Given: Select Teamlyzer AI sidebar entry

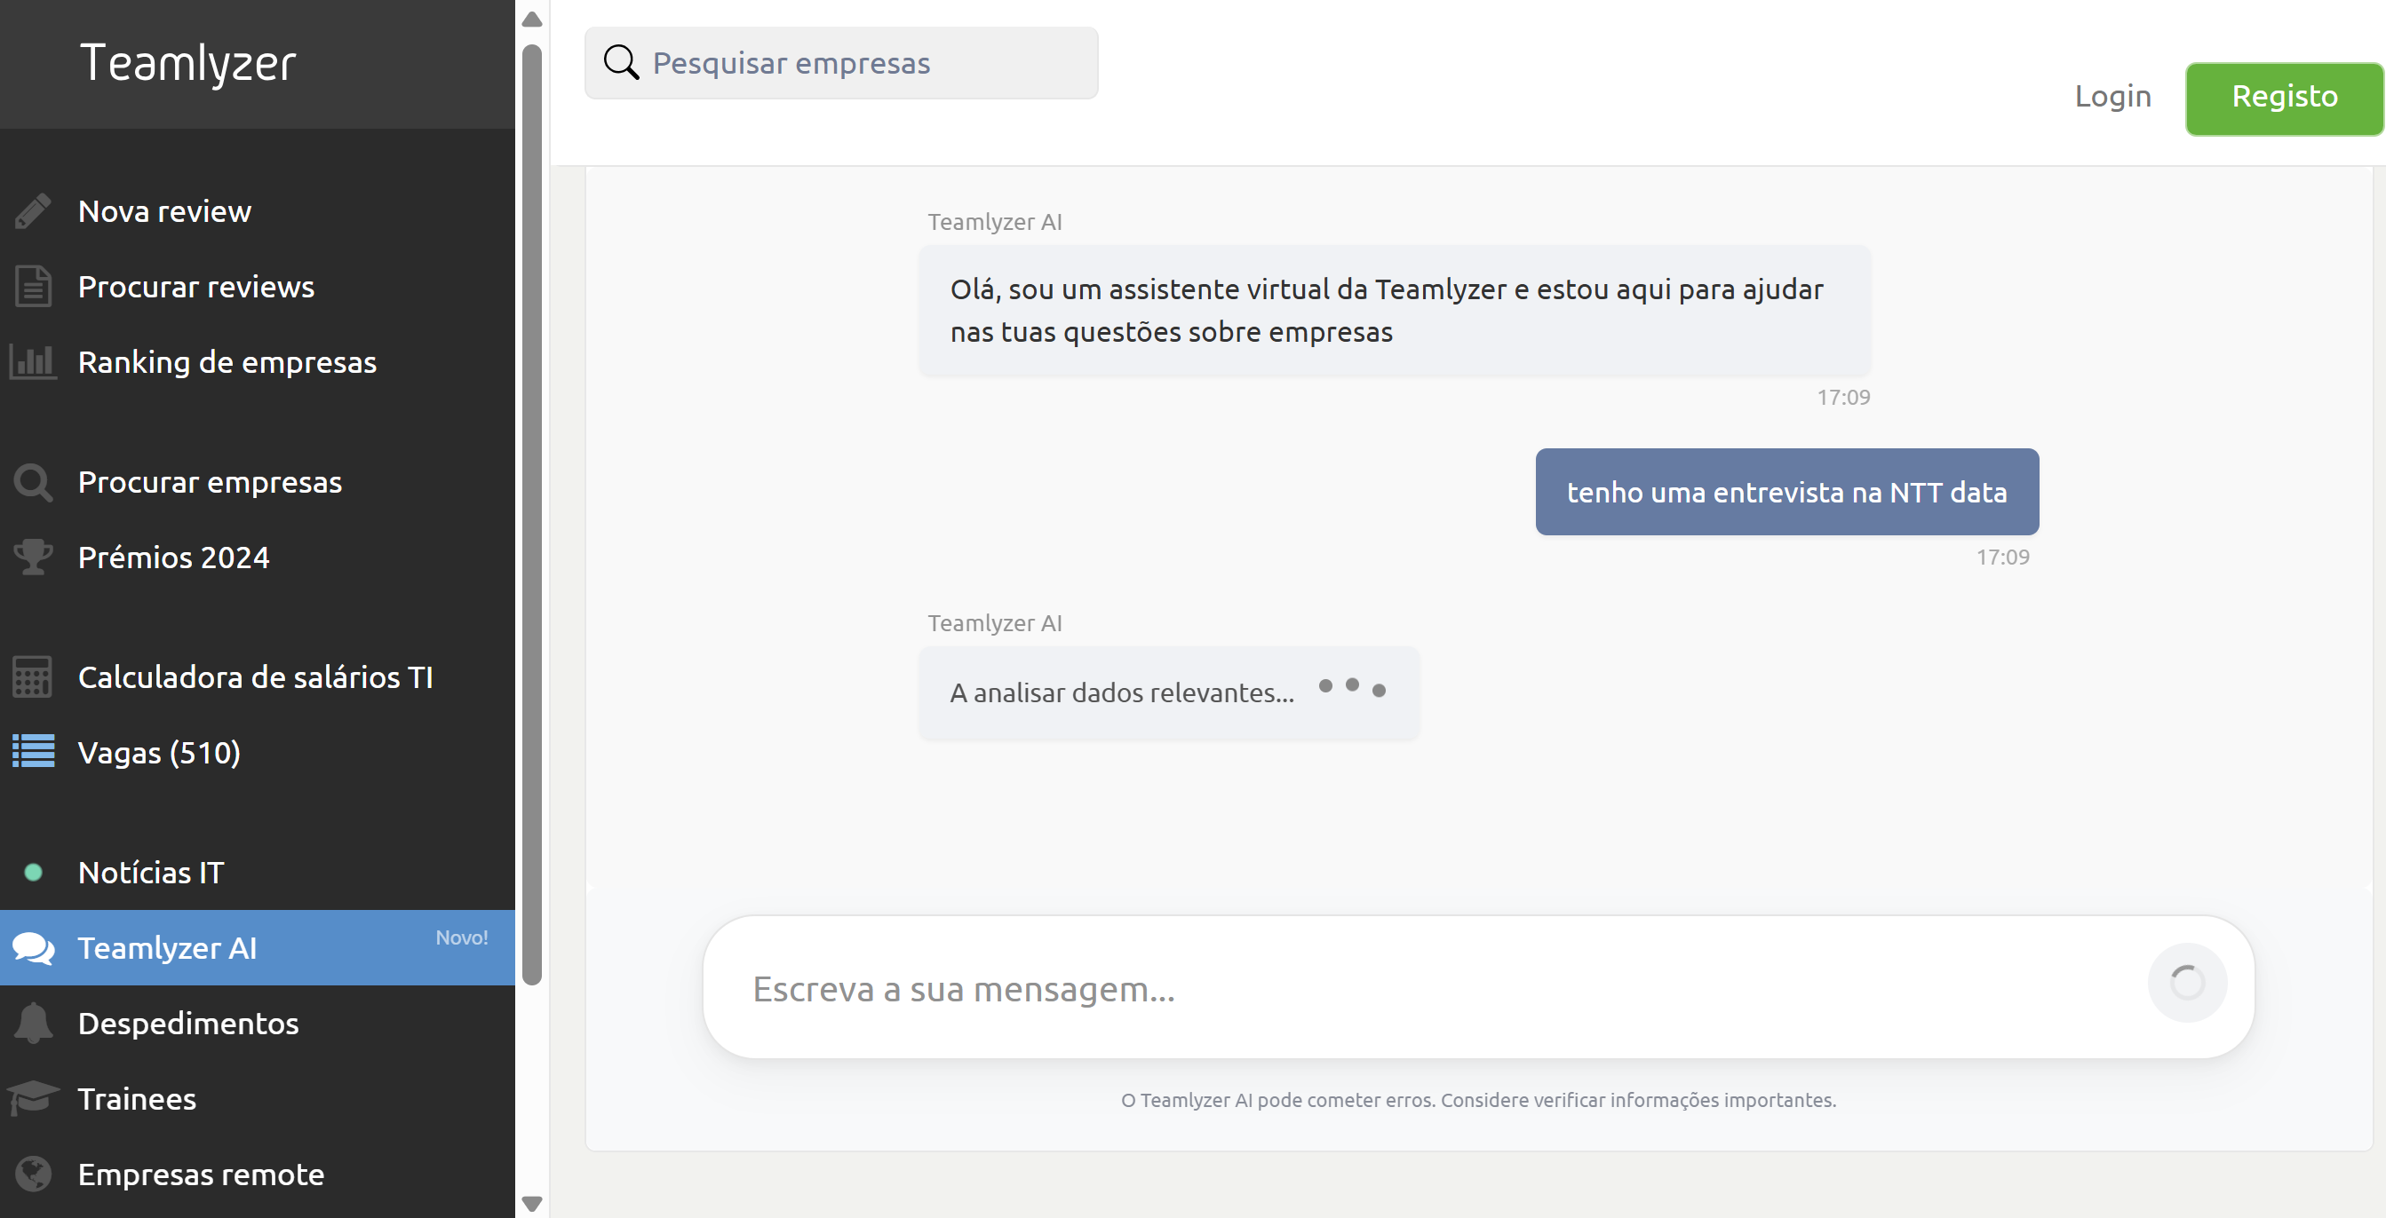Looking at the screenshot, I should pyautogui.click(x=258, y=948).
